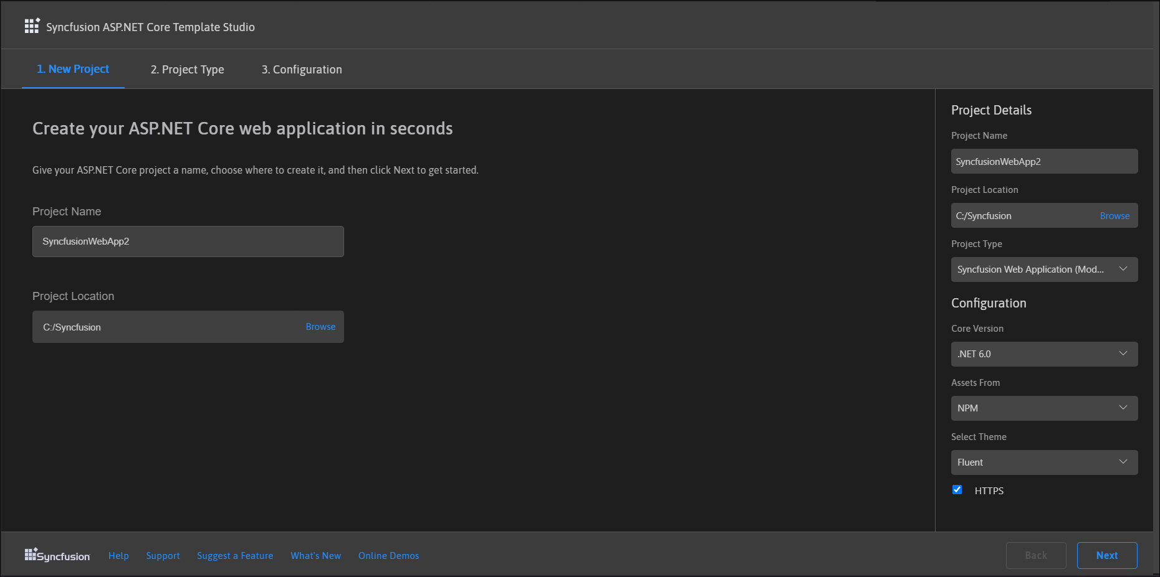This screenshot has height=577, width=1160.
Task: Open the Support link
Action: point(163,556)
